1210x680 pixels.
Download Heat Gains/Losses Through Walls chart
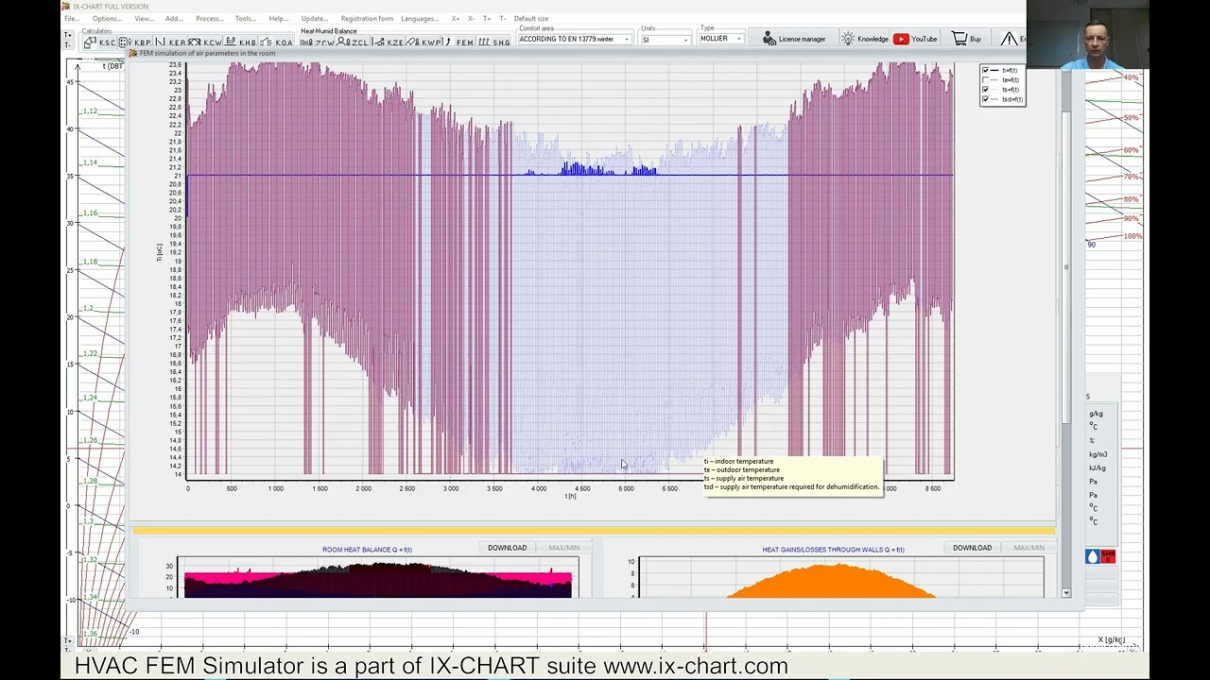pos(973,548)
